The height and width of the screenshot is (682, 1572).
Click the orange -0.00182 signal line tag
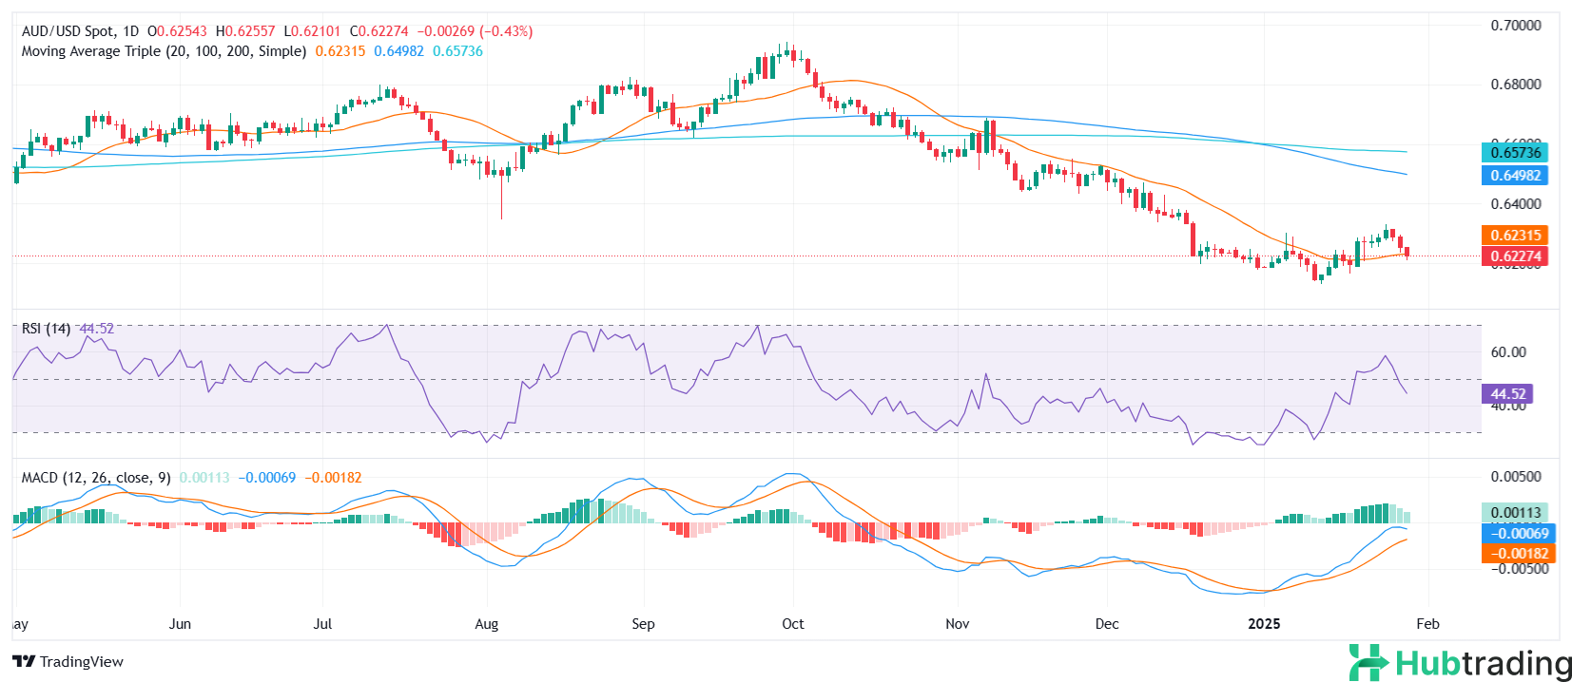(x=1518, y=554)
